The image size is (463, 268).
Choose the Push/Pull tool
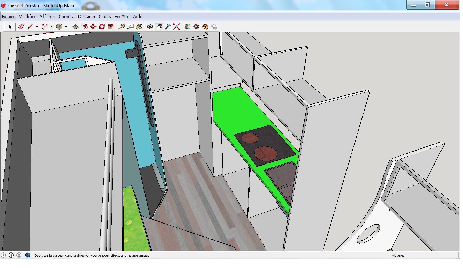pyautogui.click(x=76, y=27)
